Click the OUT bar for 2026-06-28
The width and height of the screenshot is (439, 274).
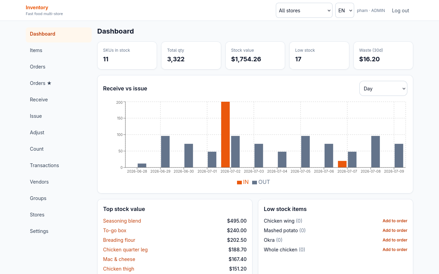tap(142, 165)
